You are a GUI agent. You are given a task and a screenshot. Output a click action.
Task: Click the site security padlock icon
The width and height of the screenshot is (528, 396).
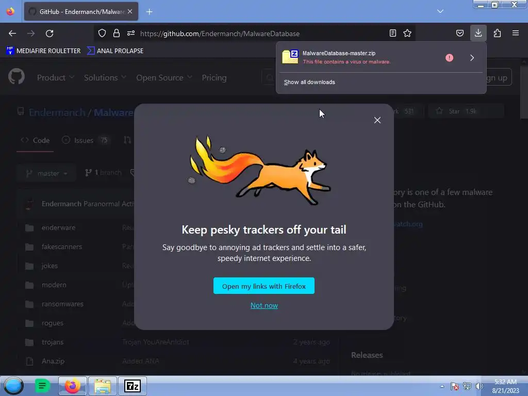[x=117, y=33]
